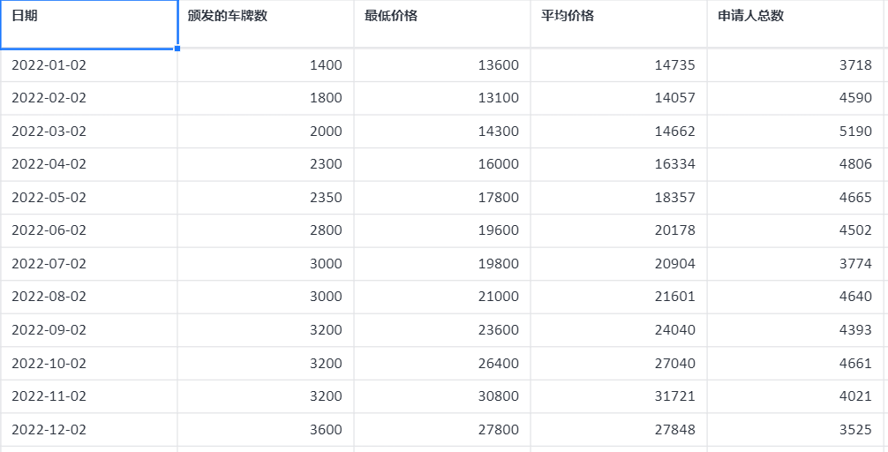Click the 平均价格 header cell
This screenshot has width=888, height=452.
coord(618,24)
